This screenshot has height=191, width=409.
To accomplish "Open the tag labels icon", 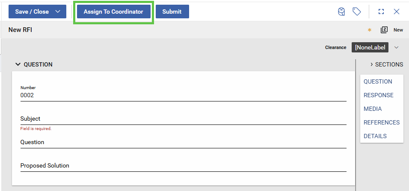I will [356, 12].
